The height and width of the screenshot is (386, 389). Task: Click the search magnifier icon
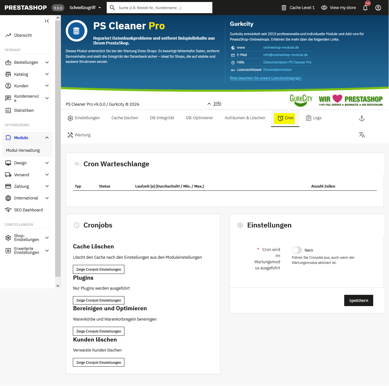click(x=112, y=8)
